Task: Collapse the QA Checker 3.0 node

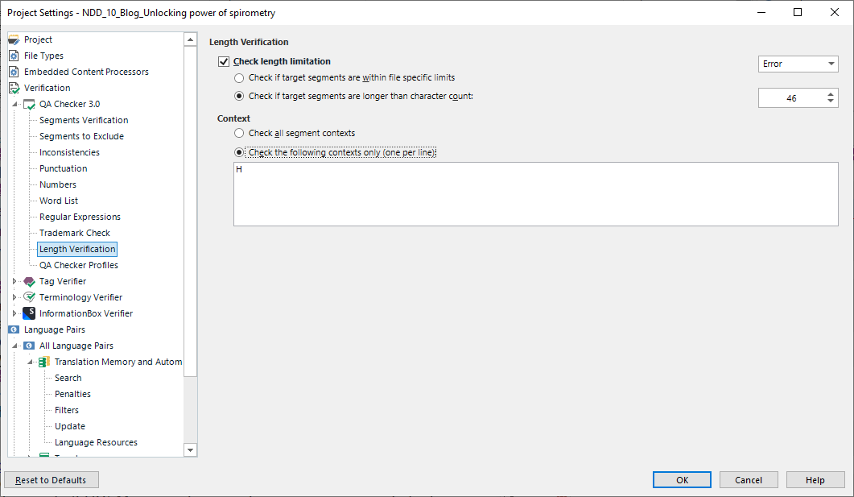Action: [14, 104]
